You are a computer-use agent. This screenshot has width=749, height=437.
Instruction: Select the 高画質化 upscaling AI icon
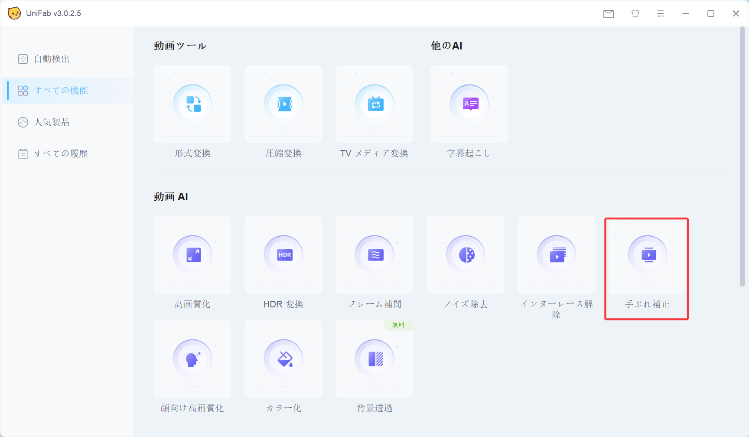coord(192,255)
